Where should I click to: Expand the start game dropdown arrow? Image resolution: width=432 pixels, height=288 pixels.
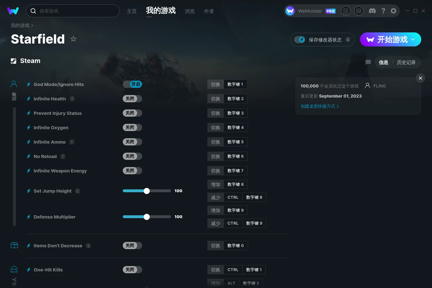pos(413,39)
